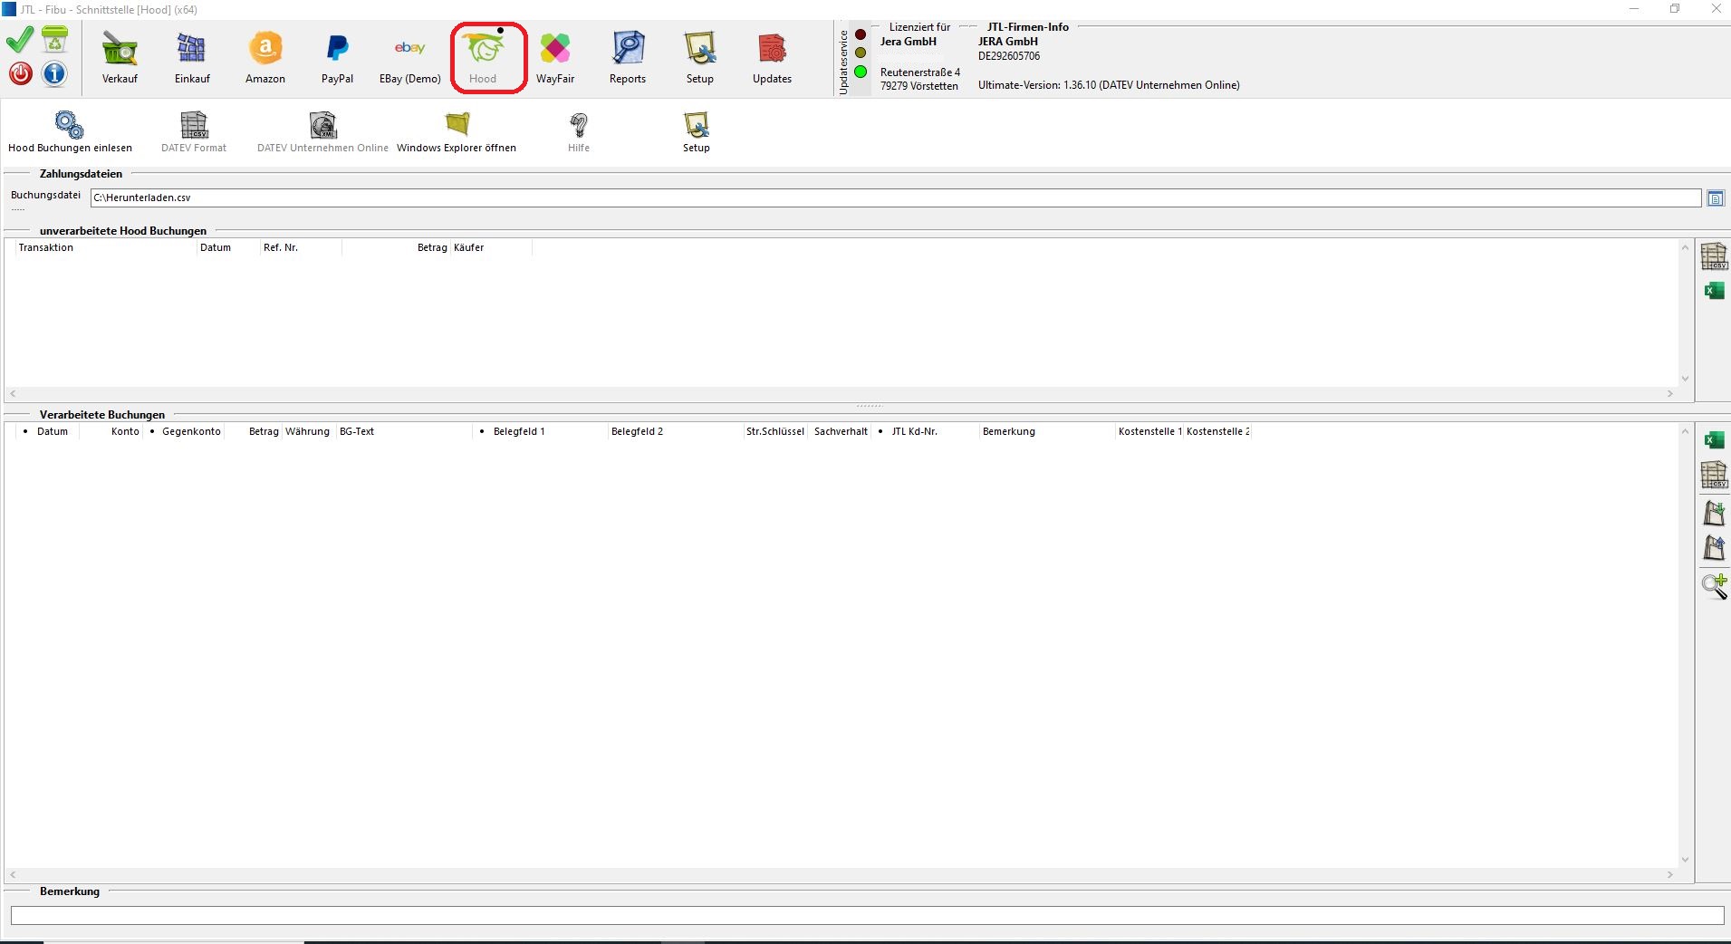The height and width of the screenshot is (944, 1731).
Task: Click the Käufer column header
Action: click(x=469, y=248)
